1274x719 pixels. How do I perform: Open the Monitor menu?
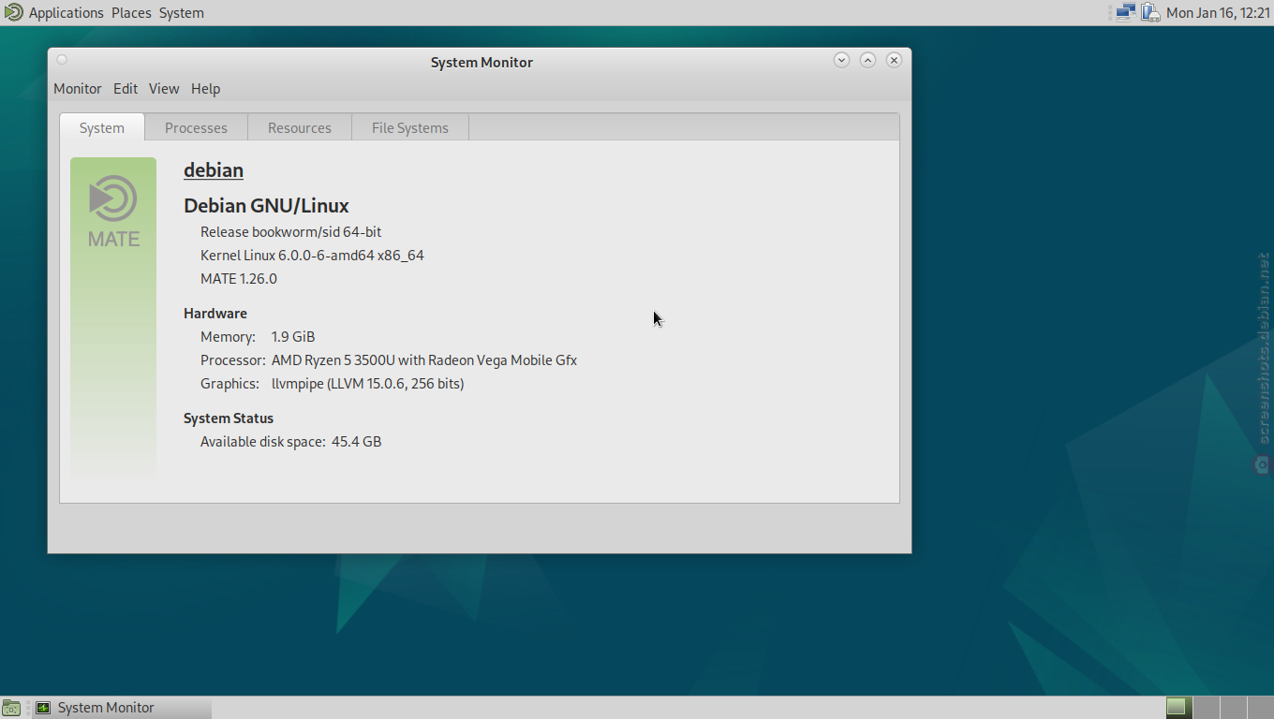pos(77,89)
